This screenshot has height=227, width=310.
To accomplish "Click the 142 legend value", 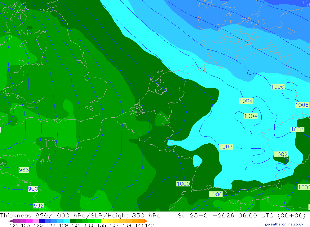I will tap(149, 225).
